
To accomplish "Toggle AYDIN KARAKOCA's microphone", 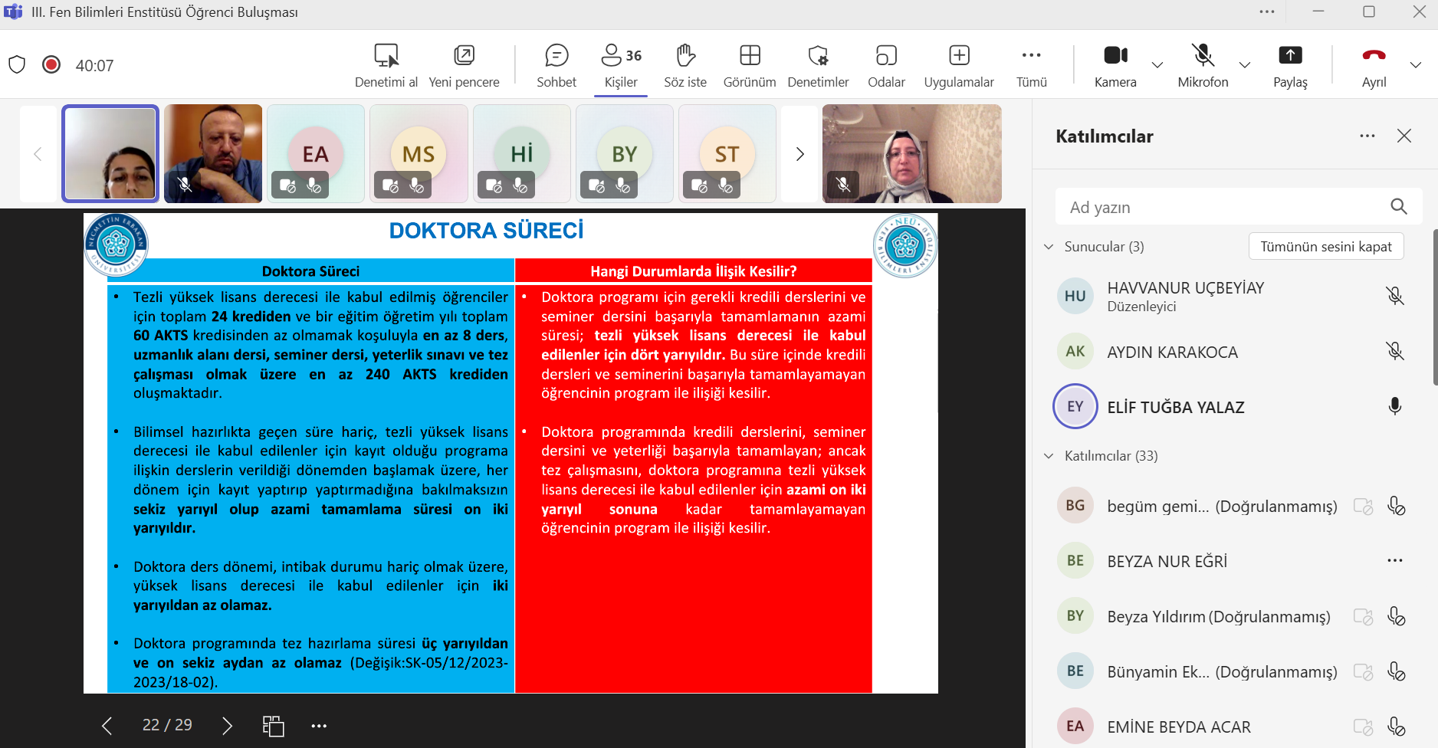I will tap(1394, 352).
